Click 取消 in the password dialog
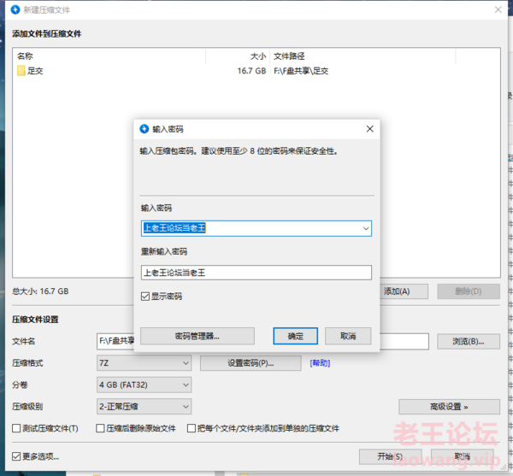 click(x=348, y=336)
